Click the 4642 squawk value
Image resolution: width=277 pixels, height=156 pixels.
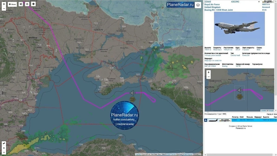259,50
